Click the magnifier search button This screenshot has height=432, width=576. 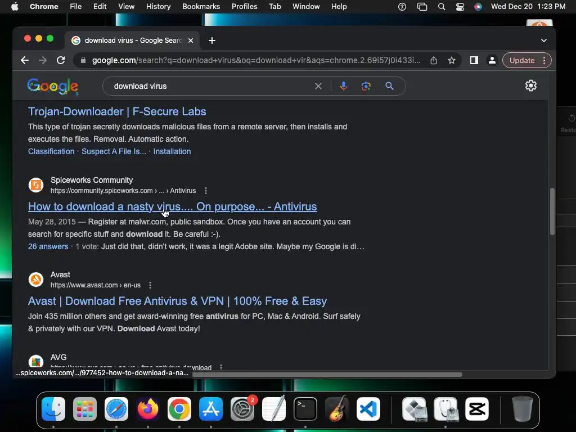tap(389, 86)
